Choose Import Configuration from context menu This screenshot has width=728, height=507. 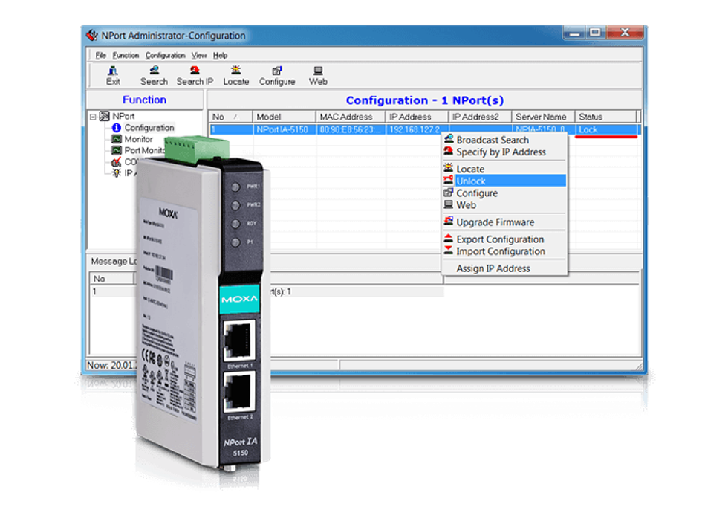point(504,251)
